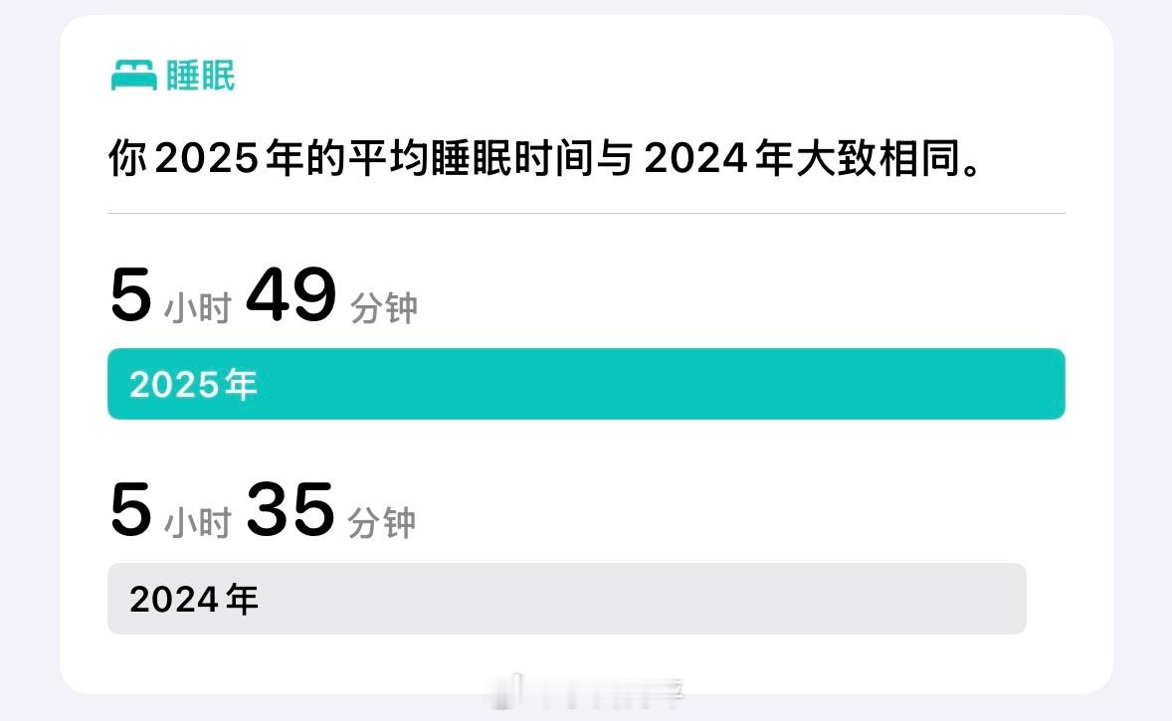Click 分钟 unit after 35

pyautogui.click(x=381, y=522)
